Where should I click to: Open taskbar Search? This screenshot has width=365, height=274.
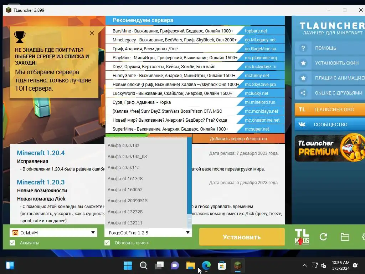[143, 265]
